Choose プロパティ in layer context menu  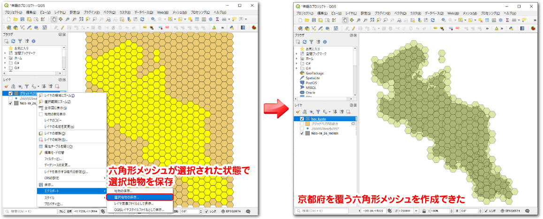54,204
